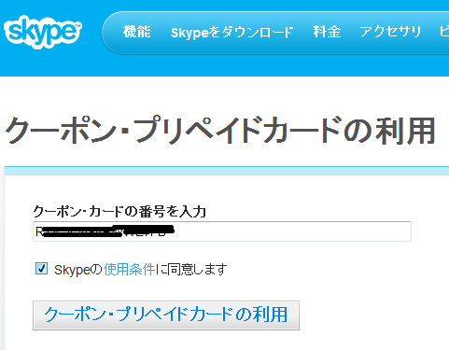449x350 pixels.
Task: Click the Skype logo
Action: 43,32
